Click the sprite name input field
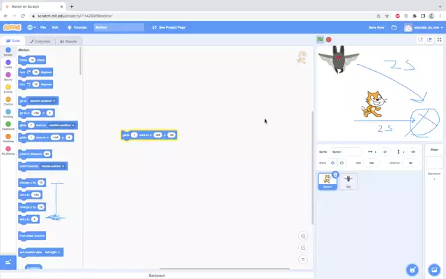 click(x=346, y=152)
